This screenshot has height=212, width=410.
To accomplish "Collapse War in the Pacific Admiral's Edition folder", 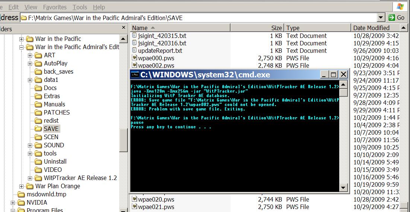I will (22, 47).
